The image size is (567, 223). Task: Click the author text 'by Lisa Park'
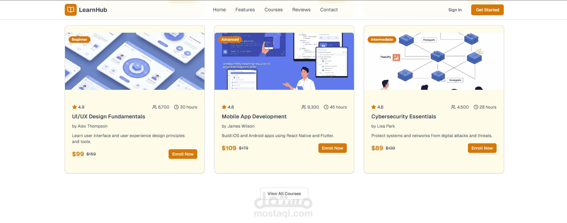click(x=383, y=126)
